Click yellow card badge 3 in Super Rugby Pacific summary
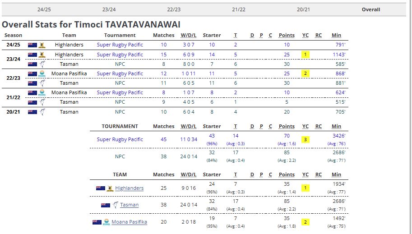 pyautogui.click(x=306, y=139)
